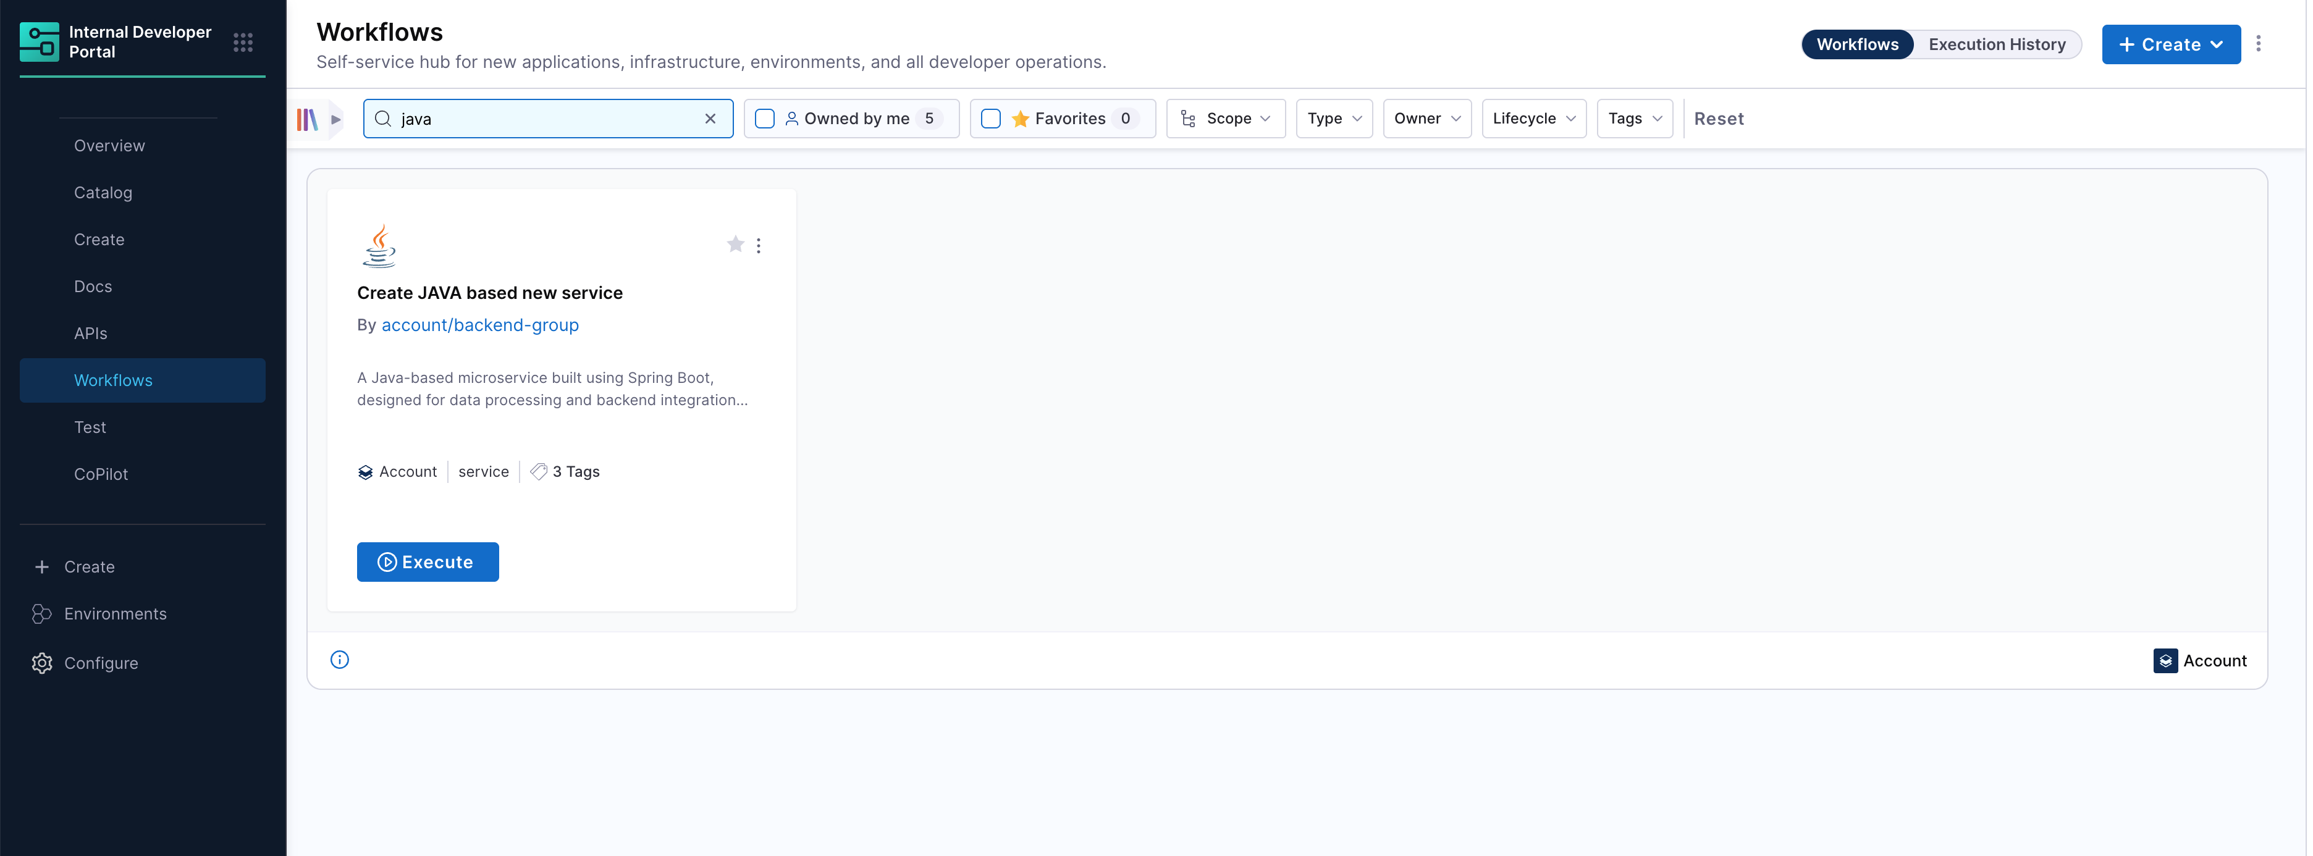This screenshot has width=2313, height=856.
Task: Check the Favorites filter checkbox
Action: coord(992,117)
